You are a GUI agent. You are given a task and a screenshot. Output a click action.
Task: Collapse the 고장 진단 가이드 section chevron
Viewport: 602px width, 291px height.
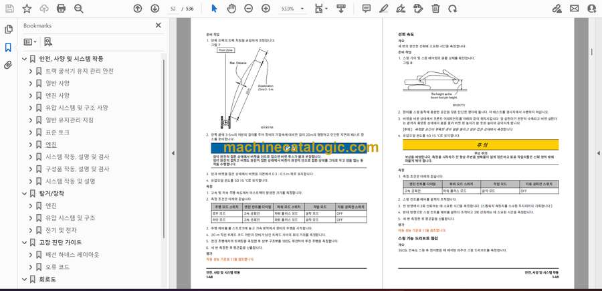click(24, 242)
